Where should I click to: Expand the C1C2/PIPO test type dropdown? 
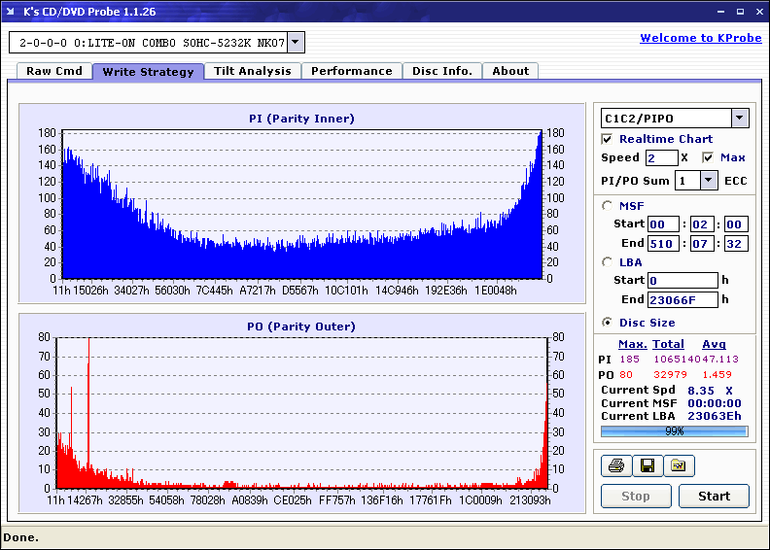[740, 119]
